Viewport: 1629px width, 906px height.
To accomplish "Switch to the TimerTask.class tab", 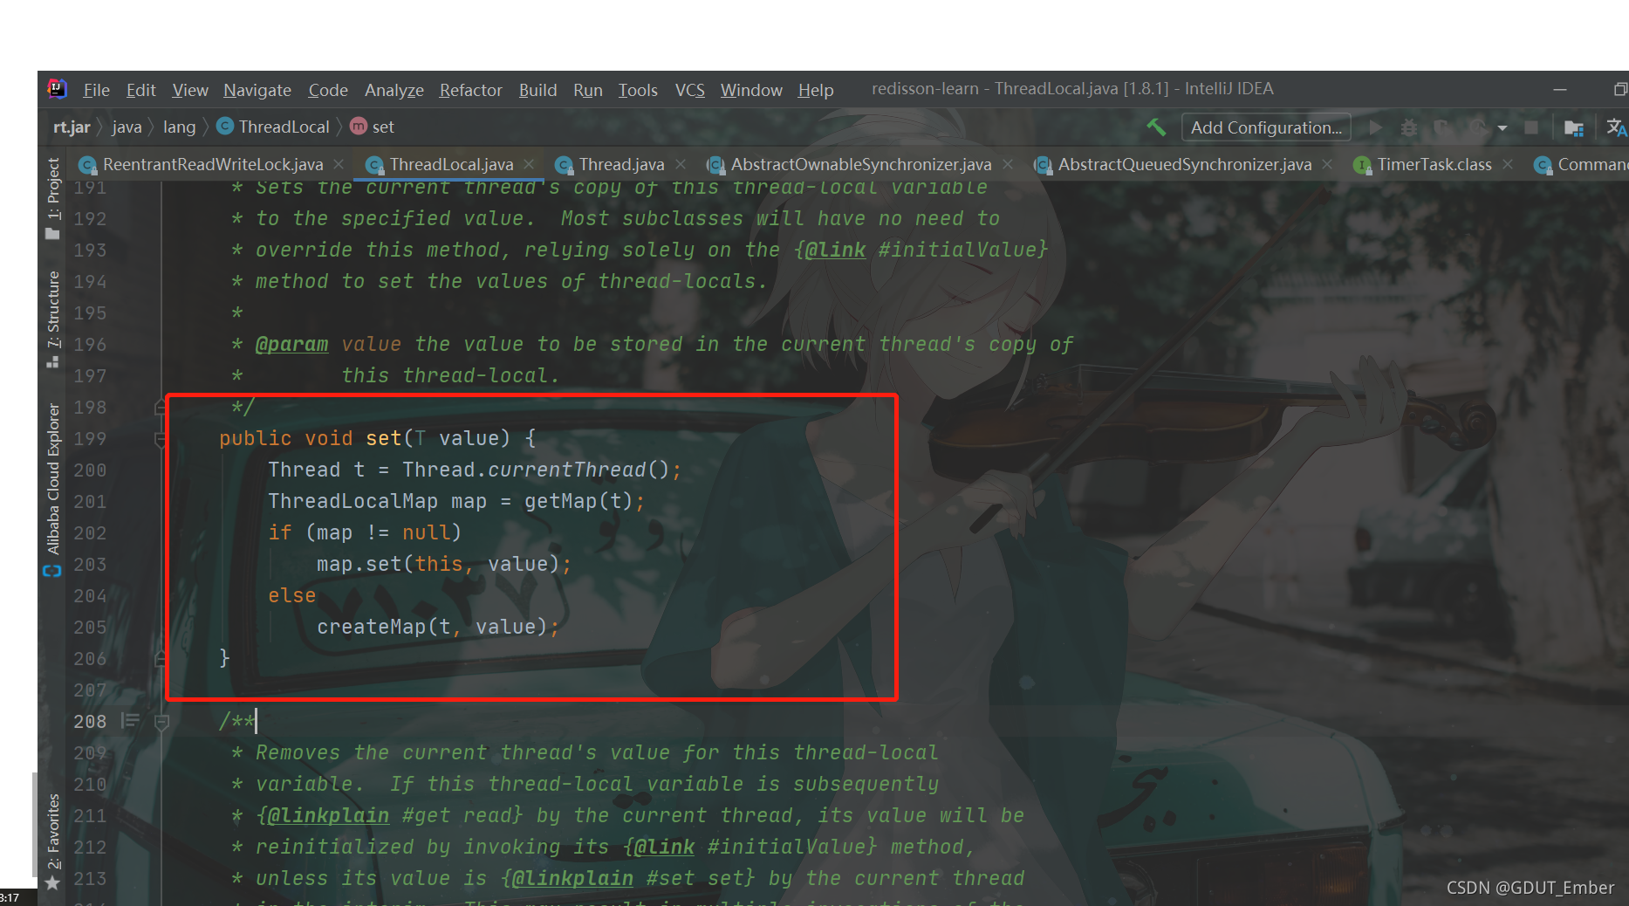I will click(x=1434, y=165).
